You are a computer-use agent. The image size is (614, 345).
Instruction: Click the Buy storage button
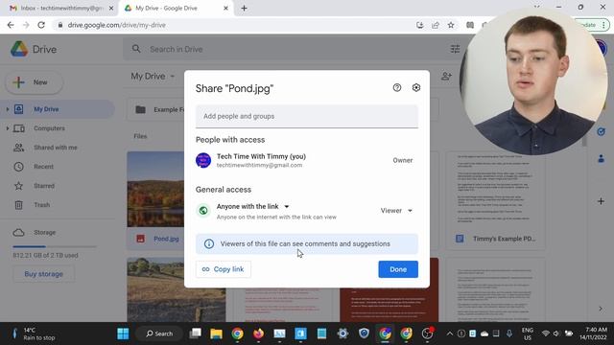point(43,274)
